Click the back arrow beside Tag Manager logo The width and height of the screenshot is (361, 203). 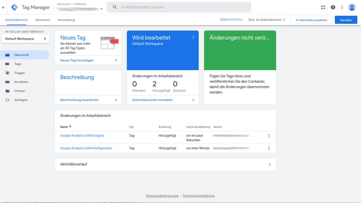click(x=4, y=7)
